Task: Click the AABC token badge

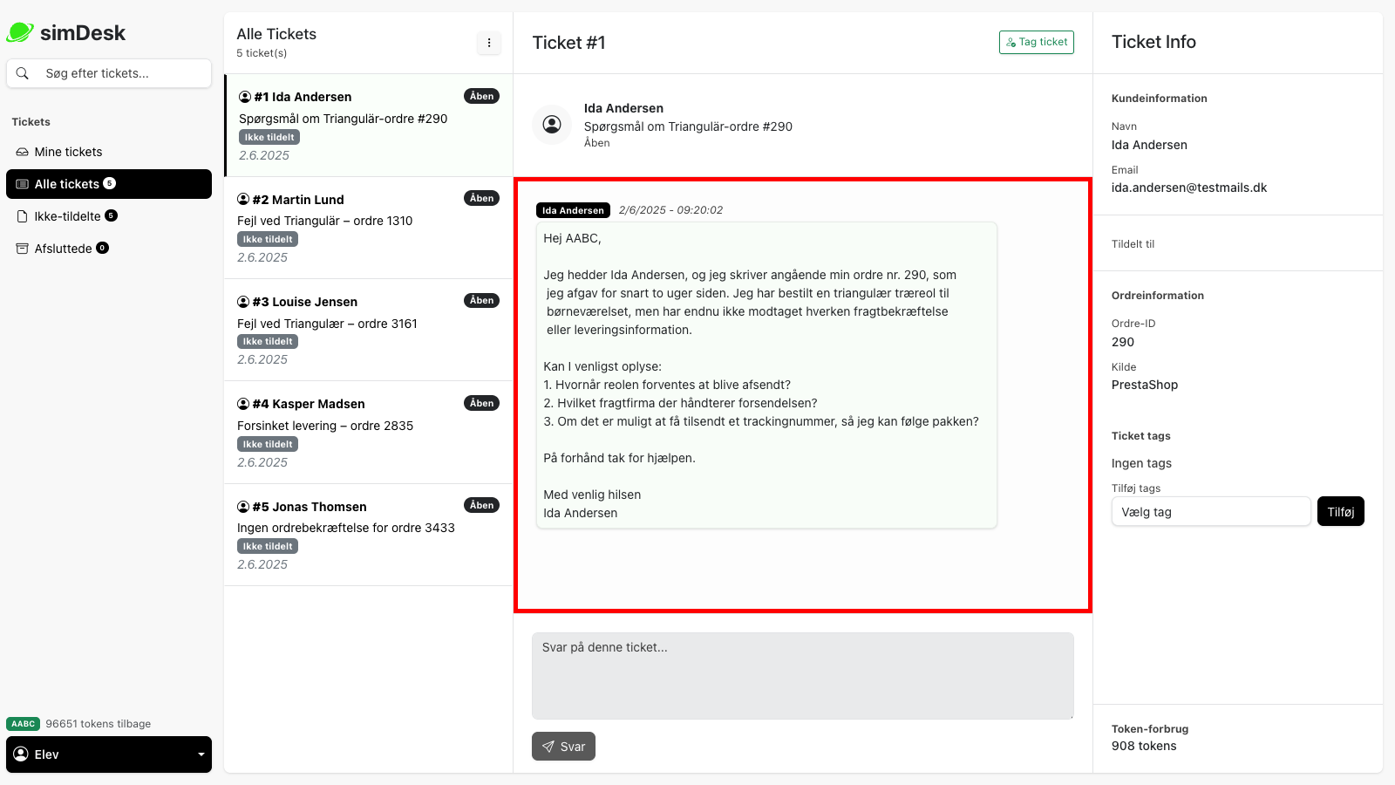Action: 23,723
